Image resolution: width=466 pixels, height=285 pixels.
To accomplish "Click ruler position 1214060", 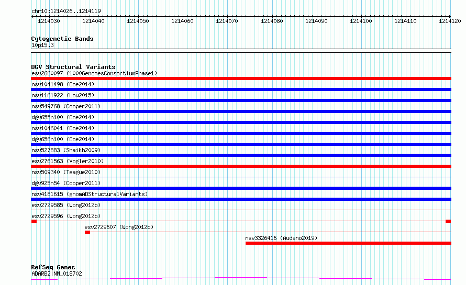I will click(x=183, y=21).
